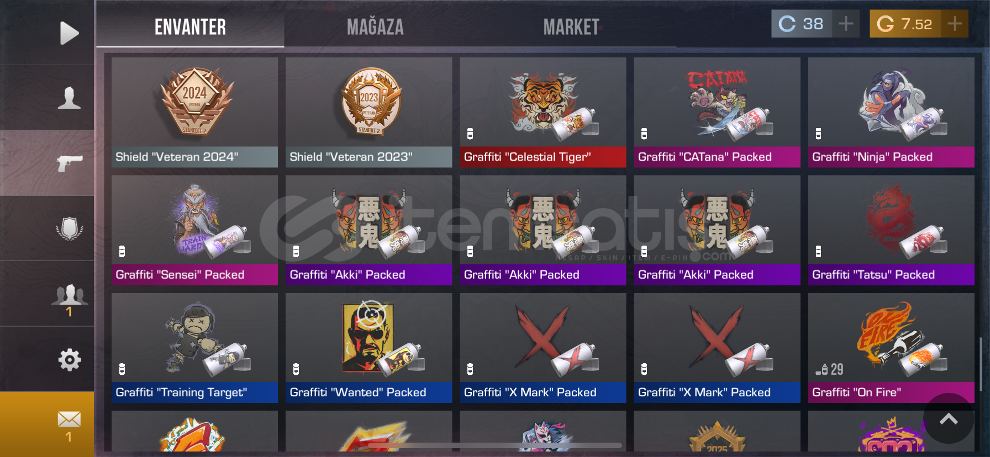Add silver coins with plus button
Image resolution: width=990 pixels, height=457 pixels.
(846, 24)
